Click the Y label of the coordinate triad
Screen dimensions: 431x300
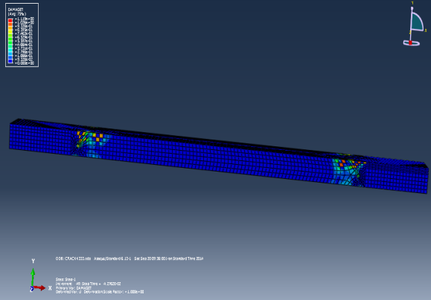coord(33,261)
